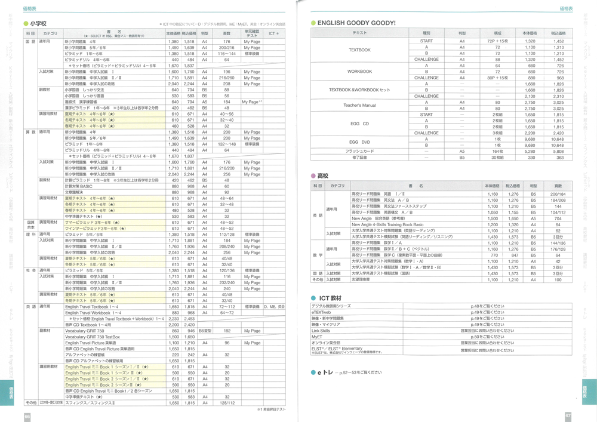
Task: Click page number 66
Action: pos(27,417)
